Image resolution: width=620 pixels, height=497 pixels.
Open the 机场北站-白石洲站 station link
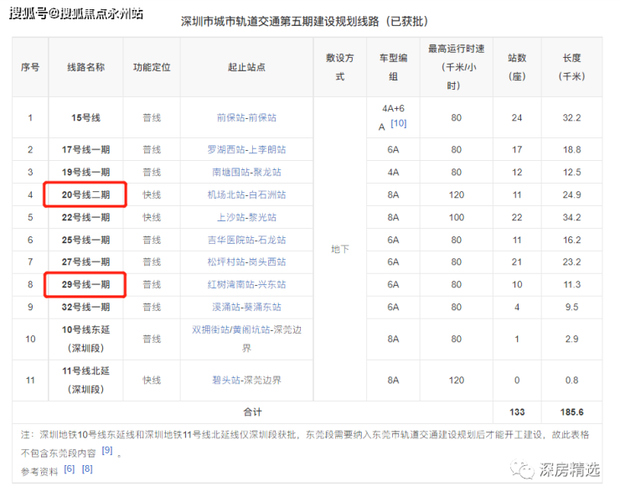pos(246,195)
